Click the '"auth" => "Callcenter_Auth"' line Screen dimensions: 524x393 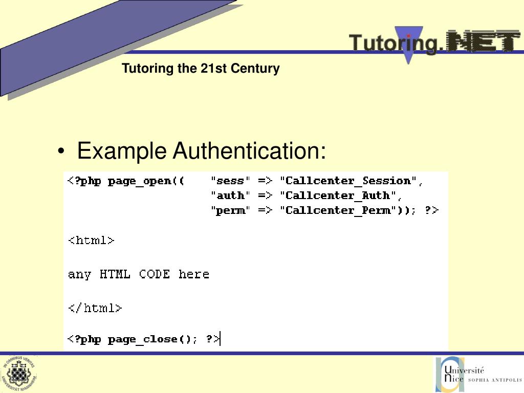(x=306, y=195)
